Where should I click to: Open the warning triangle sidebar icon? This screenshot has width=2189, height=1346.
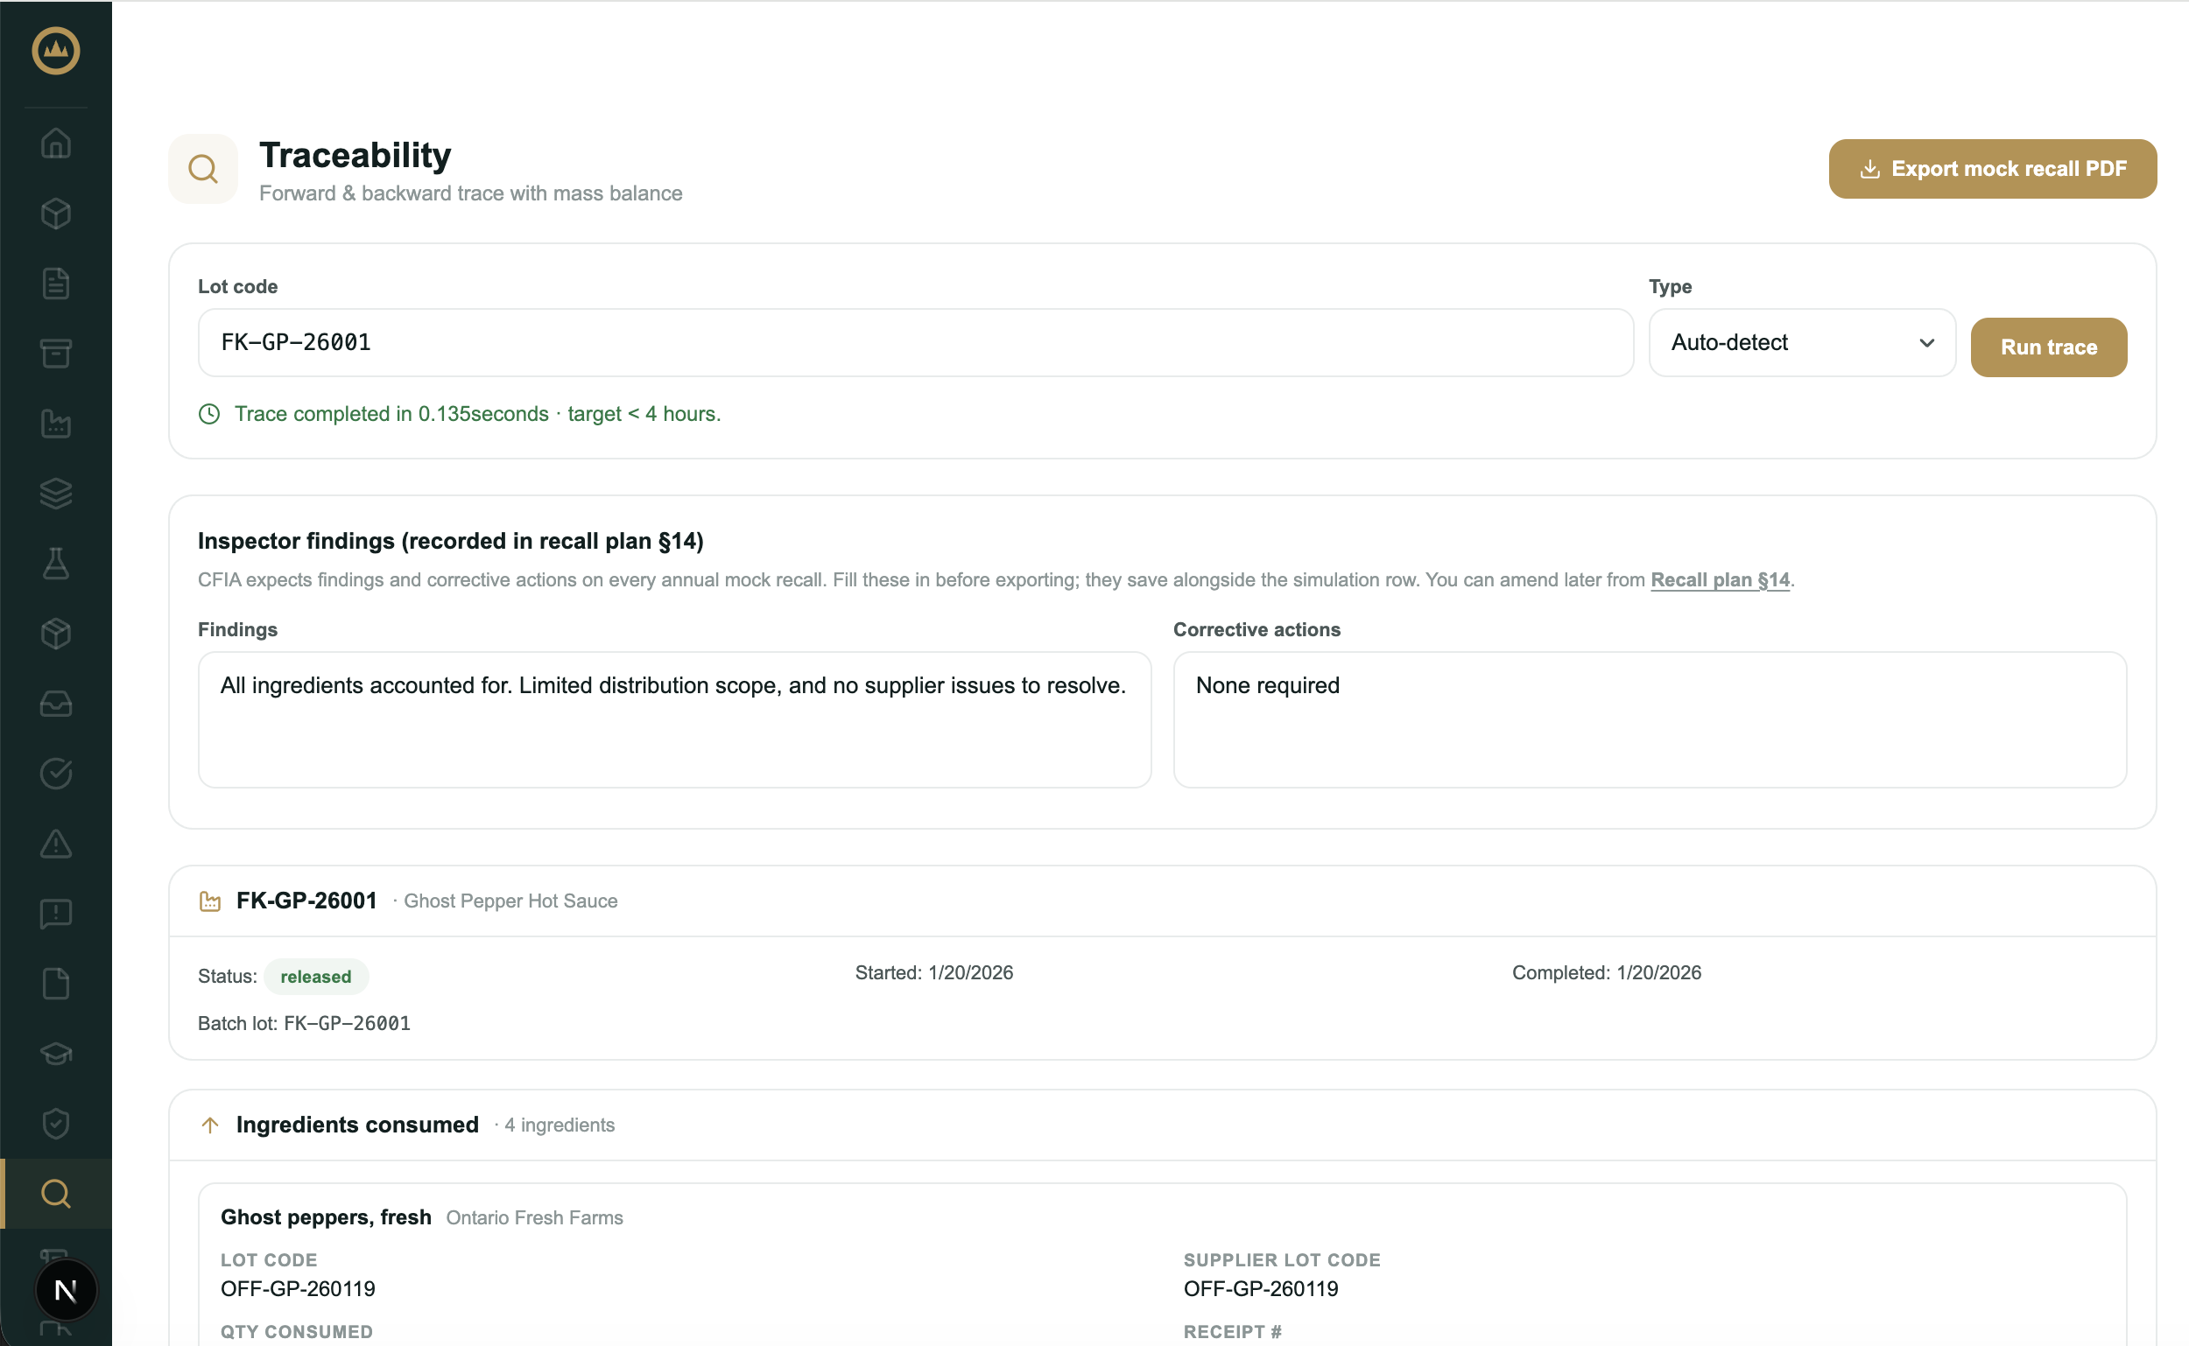[x=56, y=844]
